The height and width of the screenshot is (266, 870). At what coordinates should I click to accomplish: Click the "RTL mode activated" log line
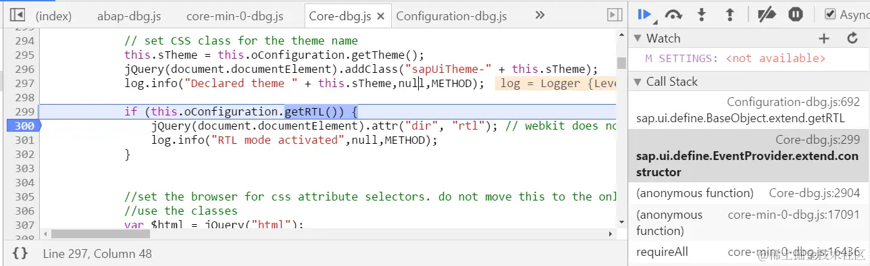[295, 140]
